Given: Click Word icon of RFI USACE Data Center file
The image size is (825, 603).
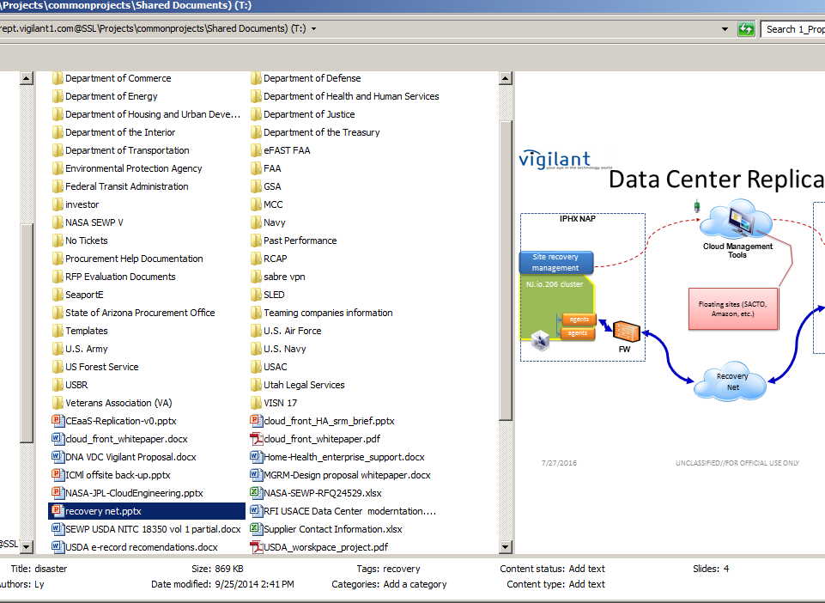Looking at the screenshot, I should [x=256, y=511].
